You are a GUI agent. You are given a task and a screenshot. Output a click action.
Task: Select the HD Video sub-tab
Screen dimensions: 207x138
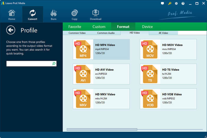tap(135, 33)
